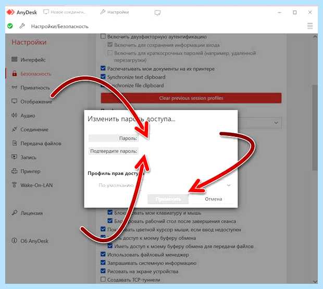323x289 pixels.
Task: Toggle Блокировать мои клавиатуру и мышь
Action: pyautogui.click(x=110, y=212)
